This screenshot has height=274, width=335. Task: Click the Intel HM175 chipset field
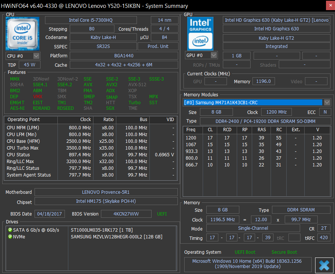[x=106, y=201]
